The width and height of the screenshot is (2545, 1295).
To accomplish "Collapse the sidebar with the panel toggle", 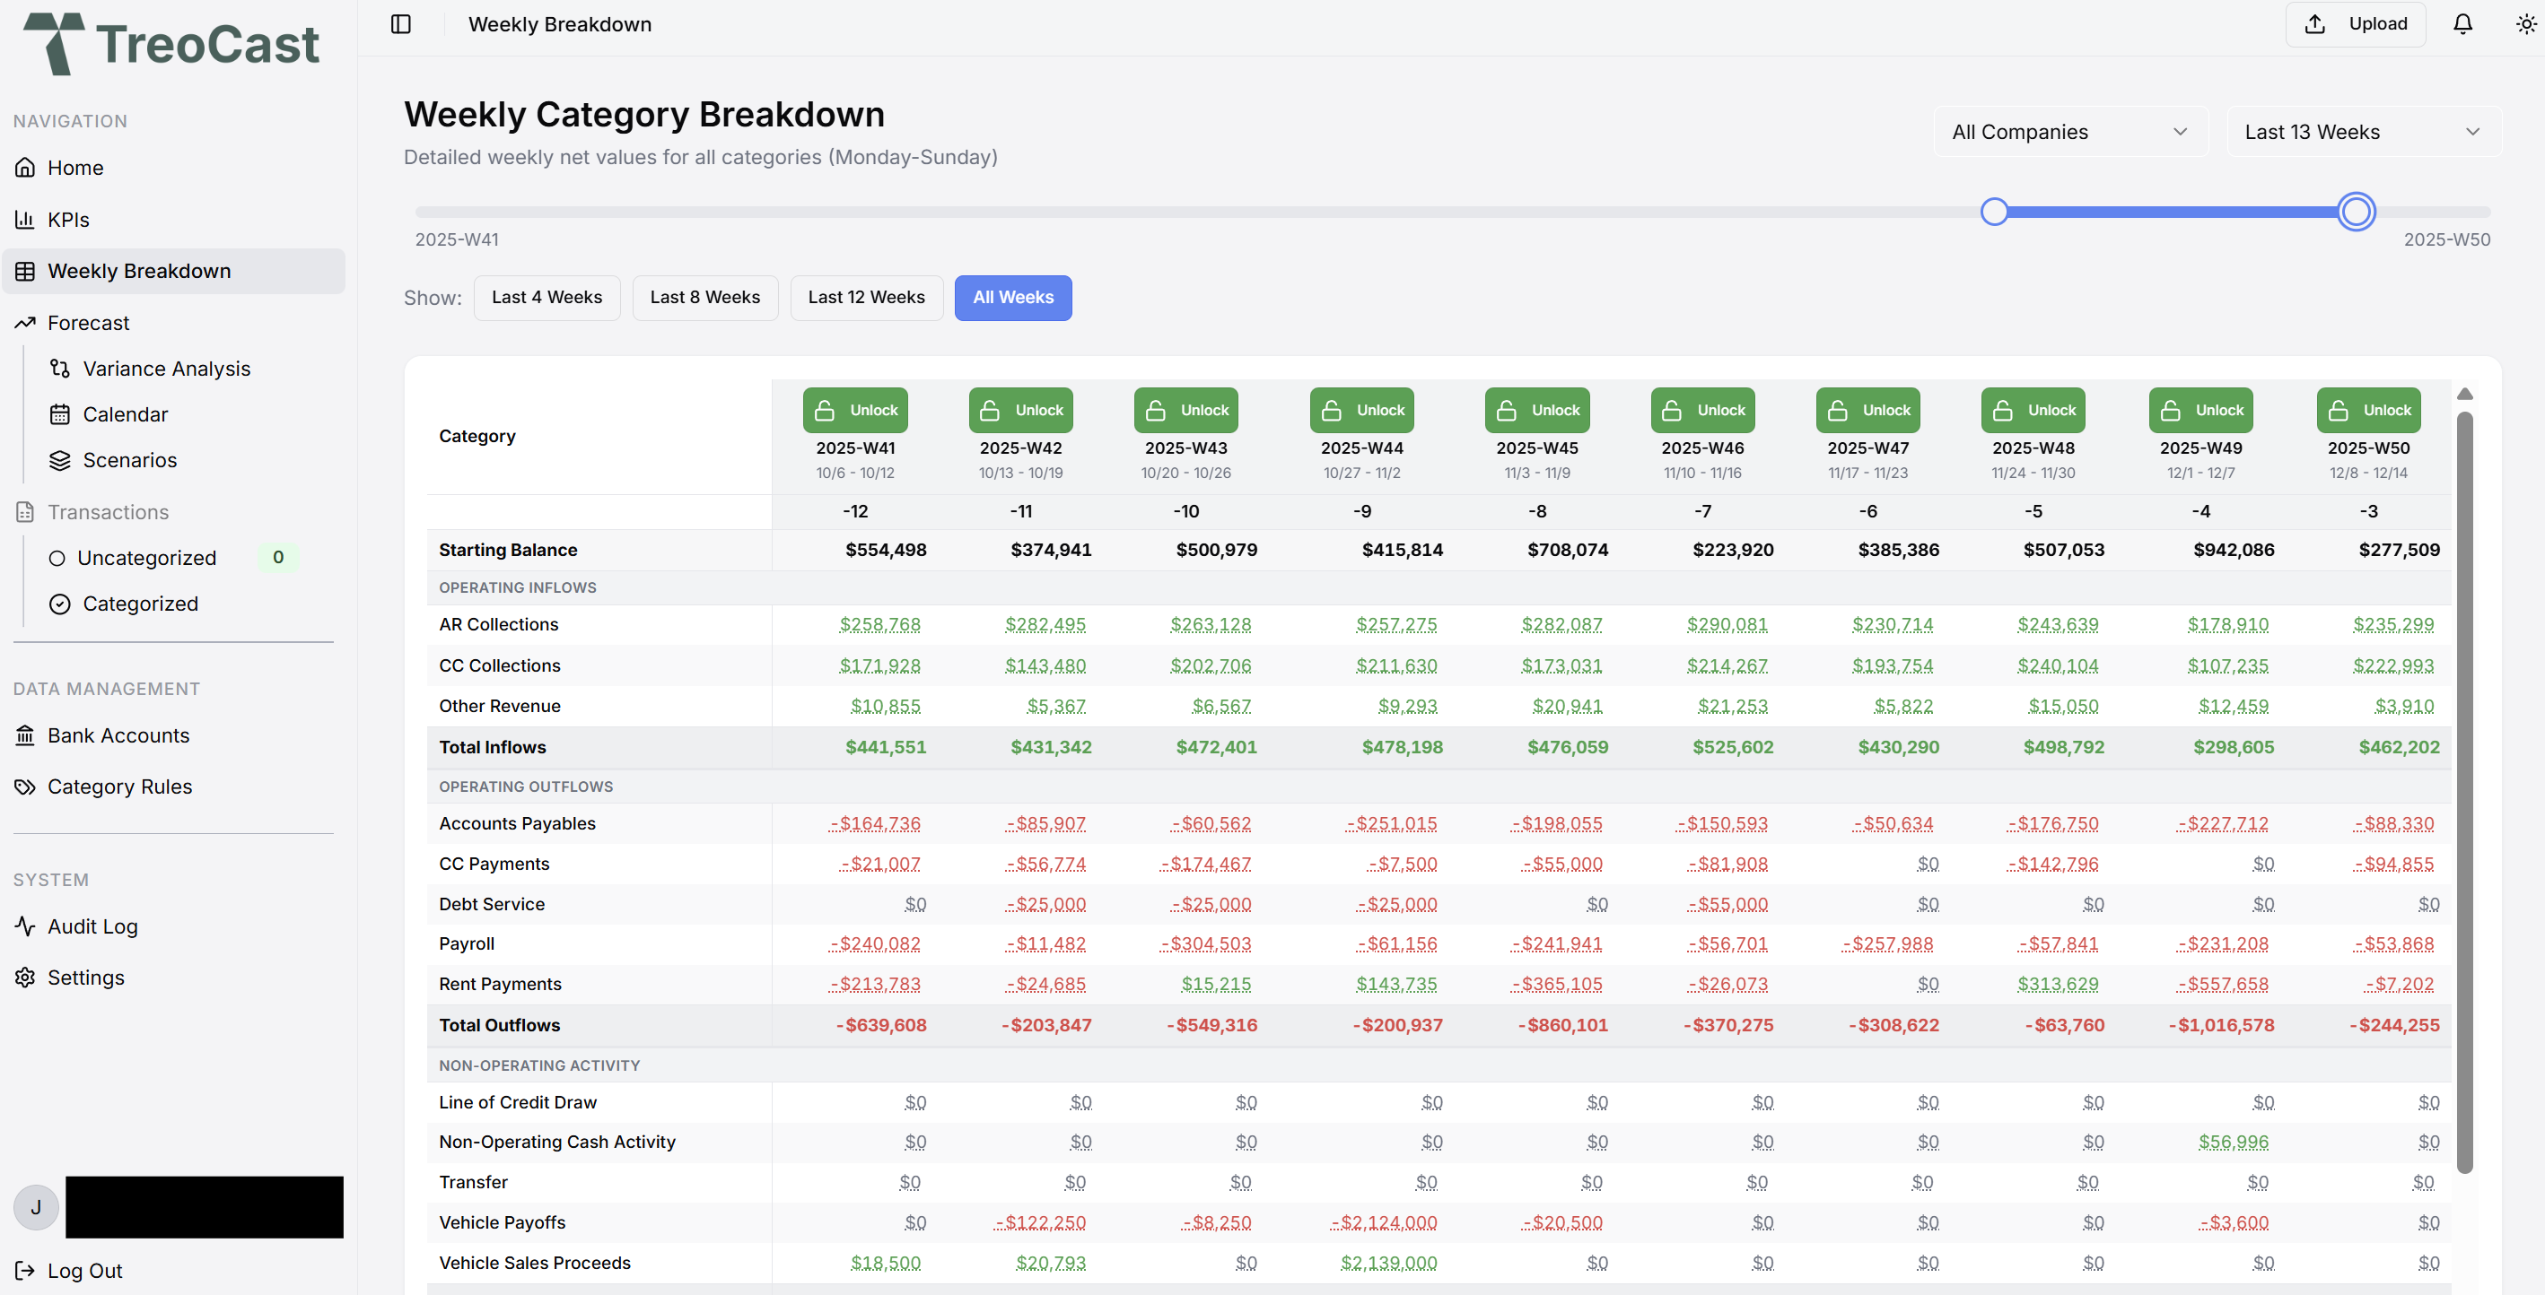I will coord(401,22).
